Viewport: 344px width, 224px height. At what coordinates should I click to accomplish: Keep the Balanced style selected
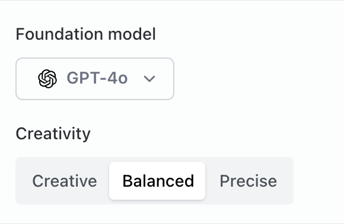click(157, 181)
